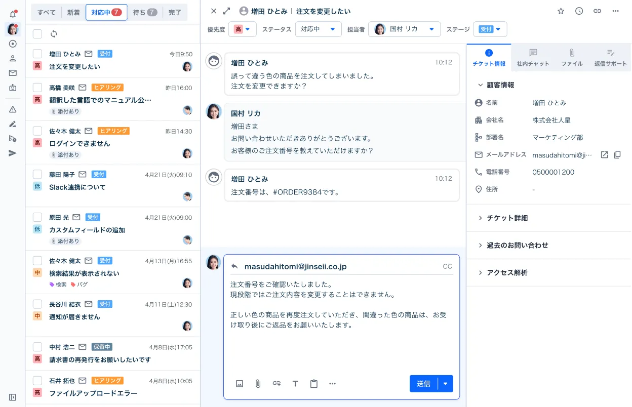Screen dimensions: 632x407
Task: Switch to the 待ち filter tab
Action: (145, 13)
